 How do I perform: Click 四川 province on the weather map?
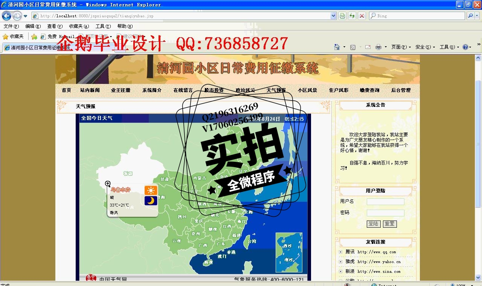182,217
